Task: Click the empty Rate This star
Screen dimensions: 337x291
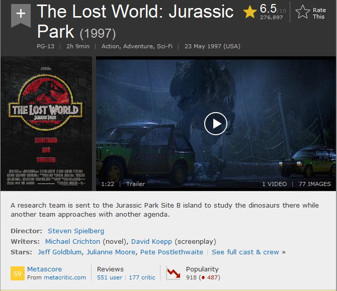Action: [x=303, y=12]
